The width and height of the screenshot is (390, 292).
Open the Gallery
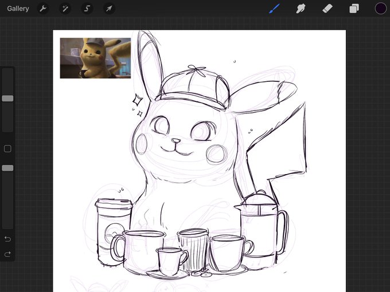coord(18,9)
